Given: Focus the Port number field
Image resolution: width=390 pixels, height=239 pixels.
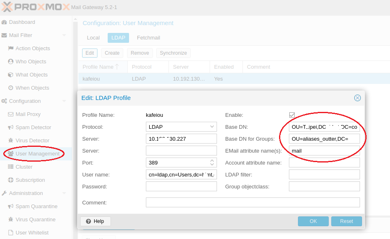Looking at the screenshot, I should coord(178,162).
